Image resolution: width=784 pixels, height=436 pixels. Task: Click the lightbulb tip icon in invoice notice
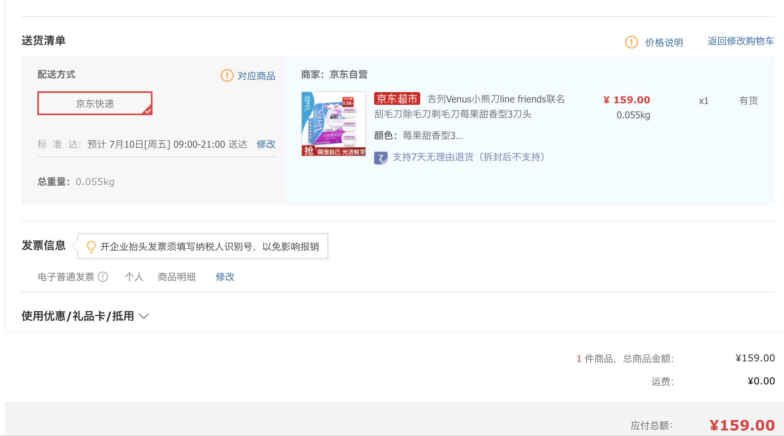coord(91,247)
